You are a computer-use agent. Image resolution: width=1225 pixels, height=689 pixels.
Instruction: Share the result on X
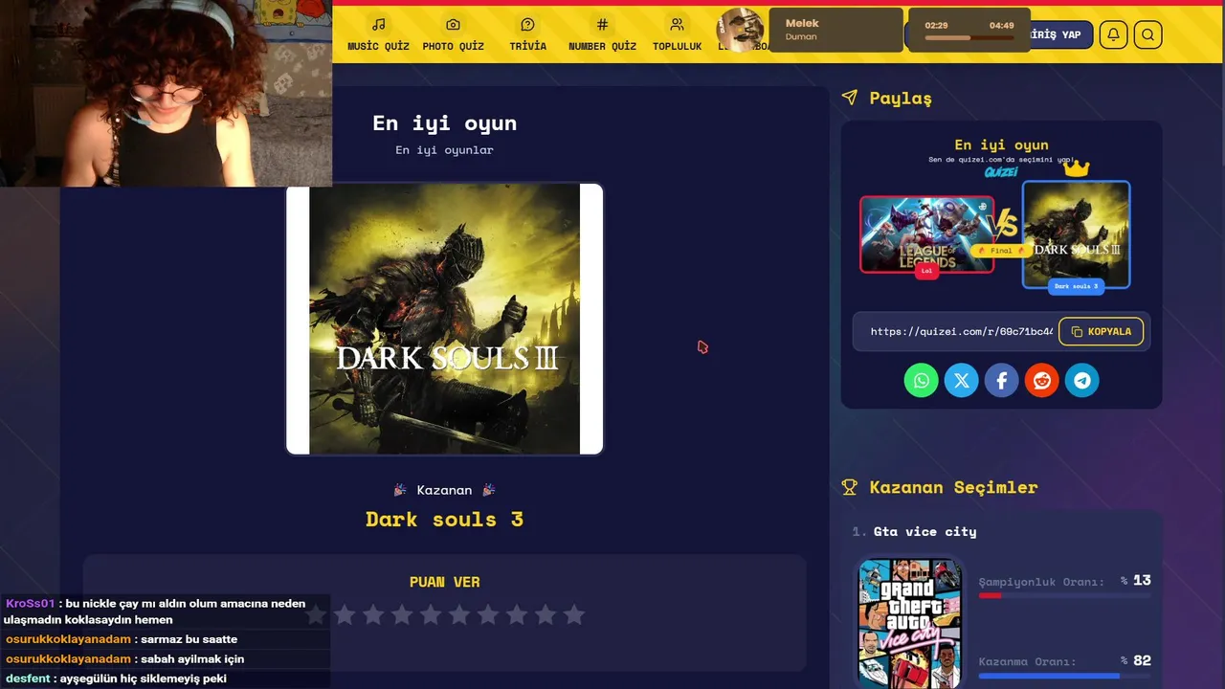[962, 380]
